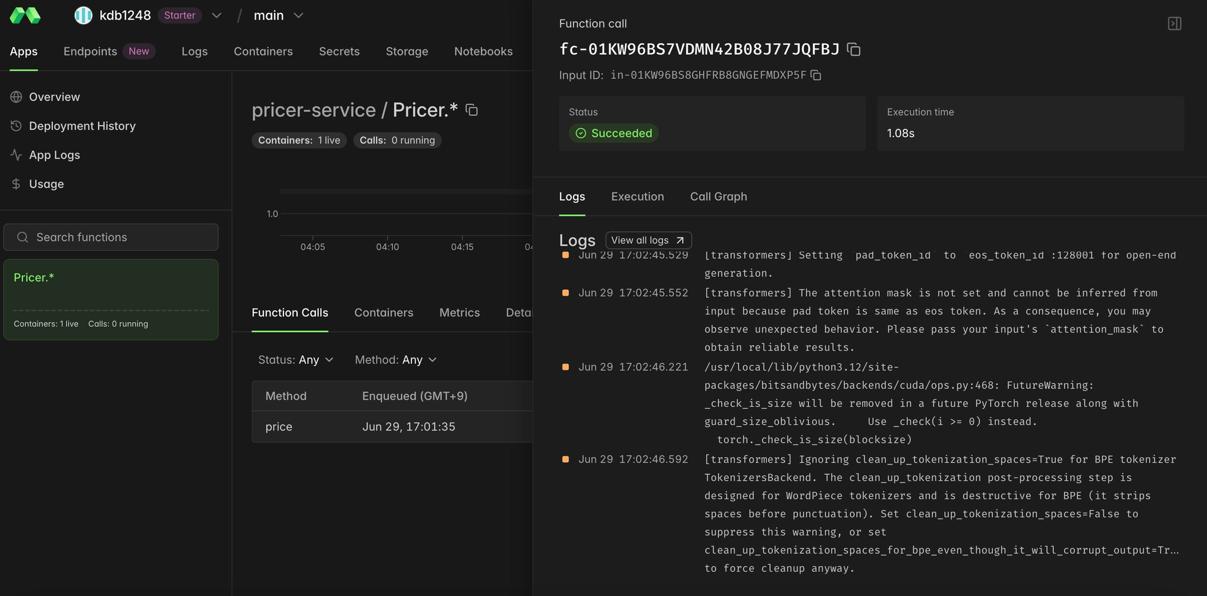
Task: Click the Overview globe icon
Action: pos(17,97)
